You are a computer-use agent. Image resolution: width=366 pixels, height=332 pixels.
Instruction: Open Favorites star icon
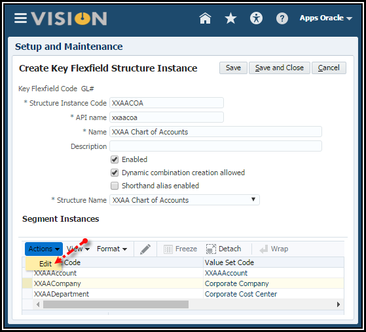pyautogui.click(x=230, y=18)
